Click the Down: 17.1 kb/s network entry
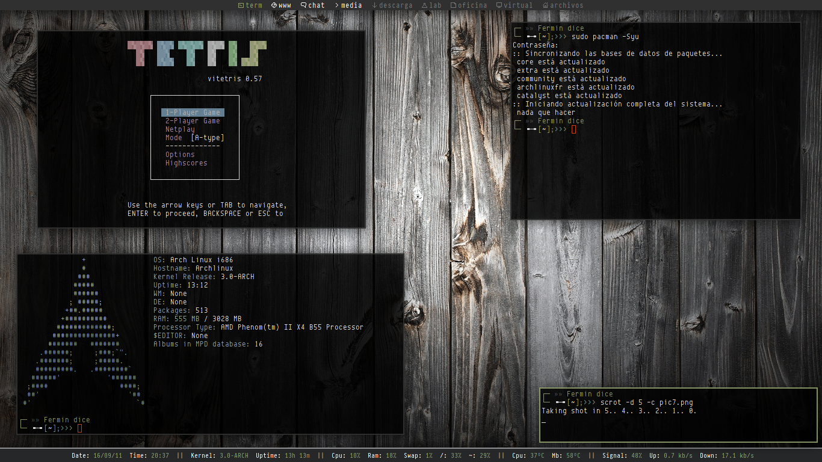The image size is (822, 462). 726,455
